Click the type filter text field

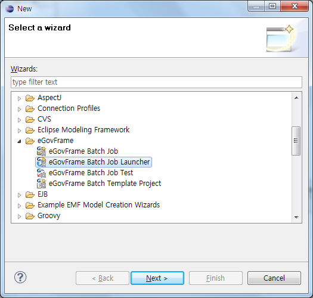(x=156, y=82)
